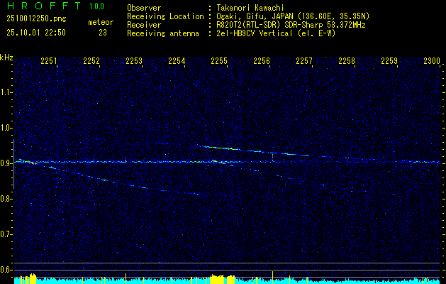Click the kHz axis unit label
This screenshot has width=446, height=284.
click(6, 58)
